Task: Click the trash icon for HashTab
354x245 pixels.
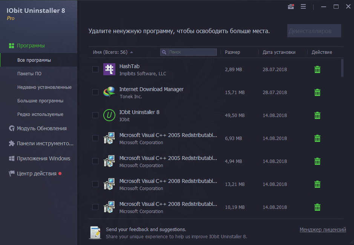Action: [x=317, y=69]
